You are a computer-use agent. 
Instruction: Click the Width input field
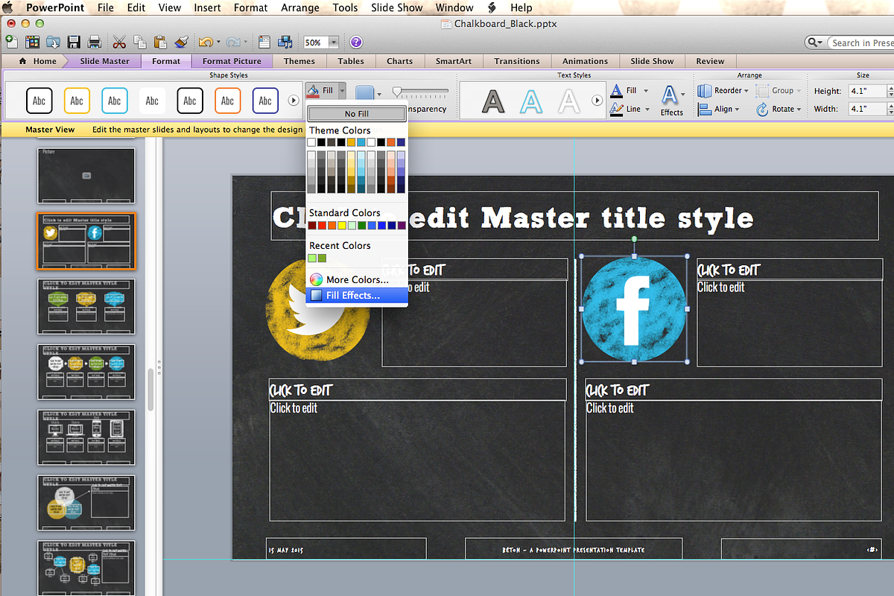[x=867, y=109]
